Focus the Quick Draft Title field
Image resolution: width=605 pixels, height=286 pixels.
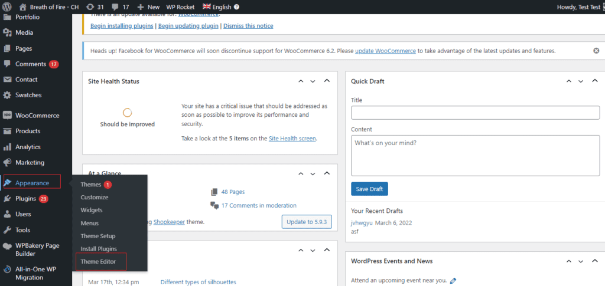point(476,113)
